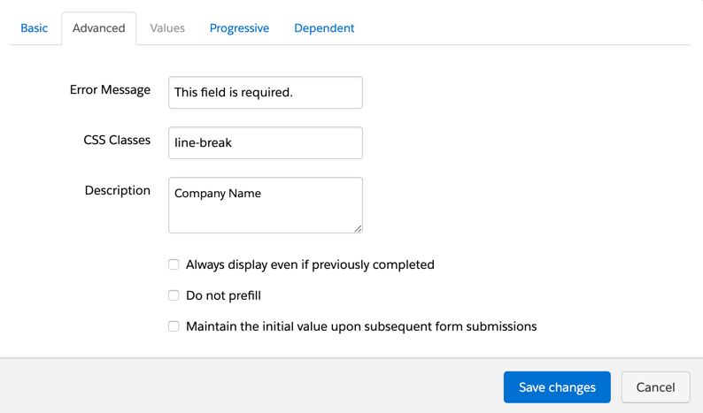Click the 'Description' field label
This screenshot has width=703, height=413.
[x=117, y=191]
